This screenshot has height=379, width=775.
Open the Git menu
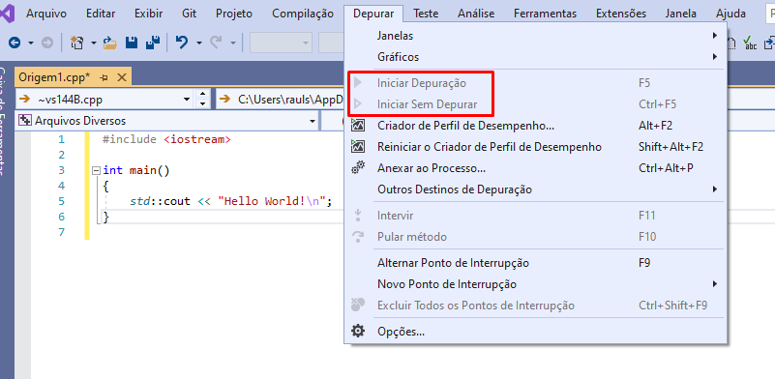pos(190,14)
